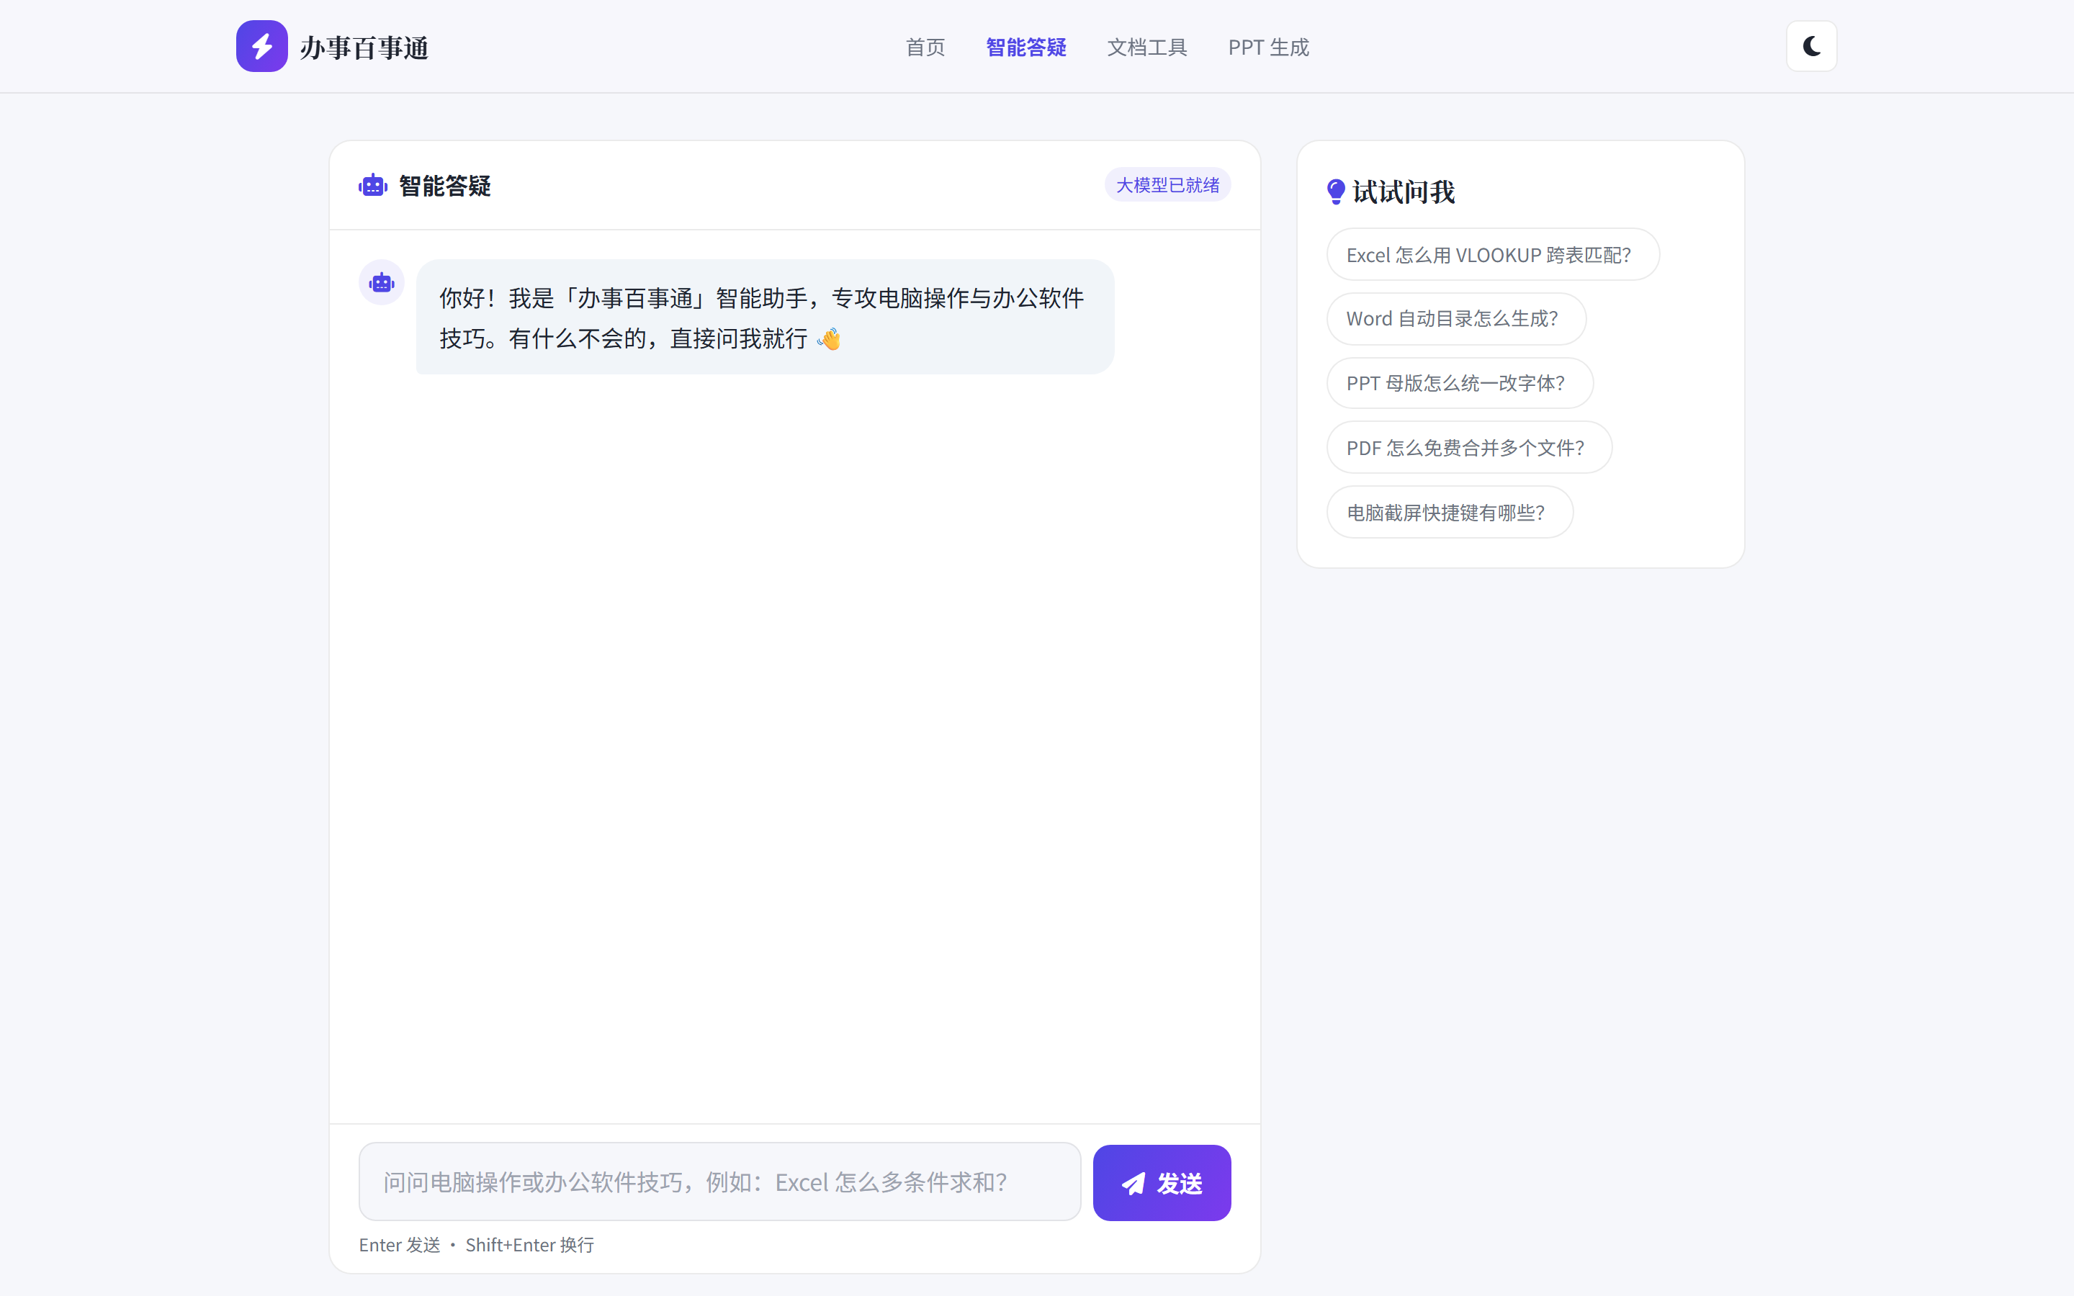Open the 首页 nav item

pyautogui.click(x=925, y=47)
